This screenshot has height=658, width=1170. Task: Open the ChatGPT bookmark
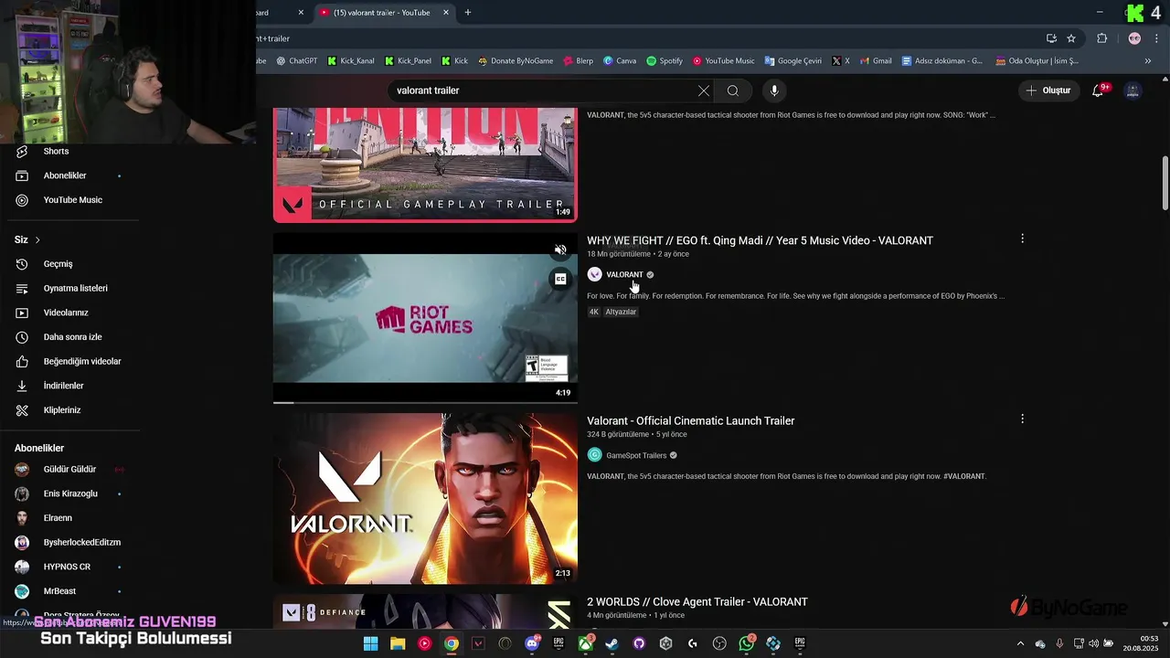point(296,61)
